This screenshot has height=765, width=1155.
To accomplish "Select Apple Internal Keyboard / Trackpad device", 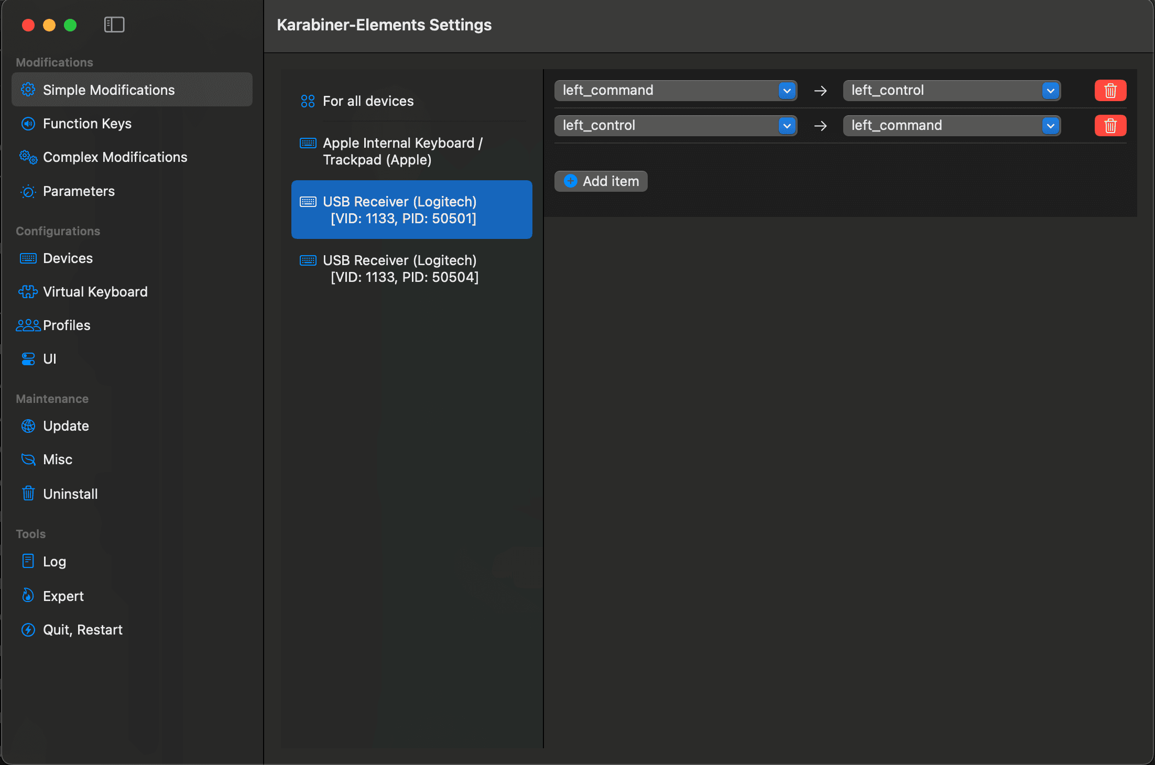I will (402, 151).
